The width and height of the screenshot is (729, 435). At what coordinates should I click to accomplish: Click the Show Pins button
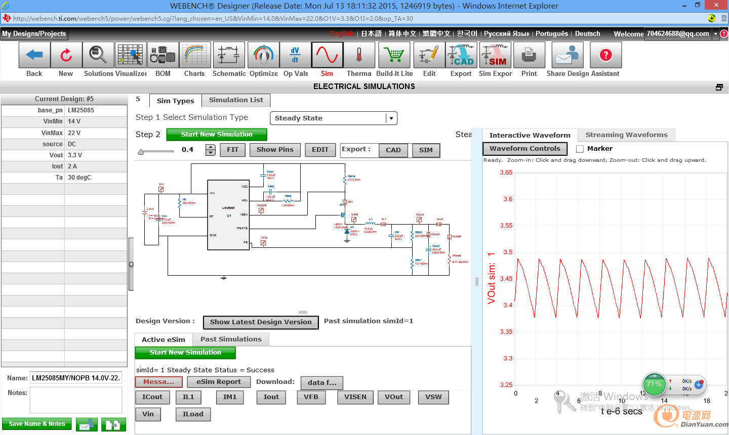275,150
